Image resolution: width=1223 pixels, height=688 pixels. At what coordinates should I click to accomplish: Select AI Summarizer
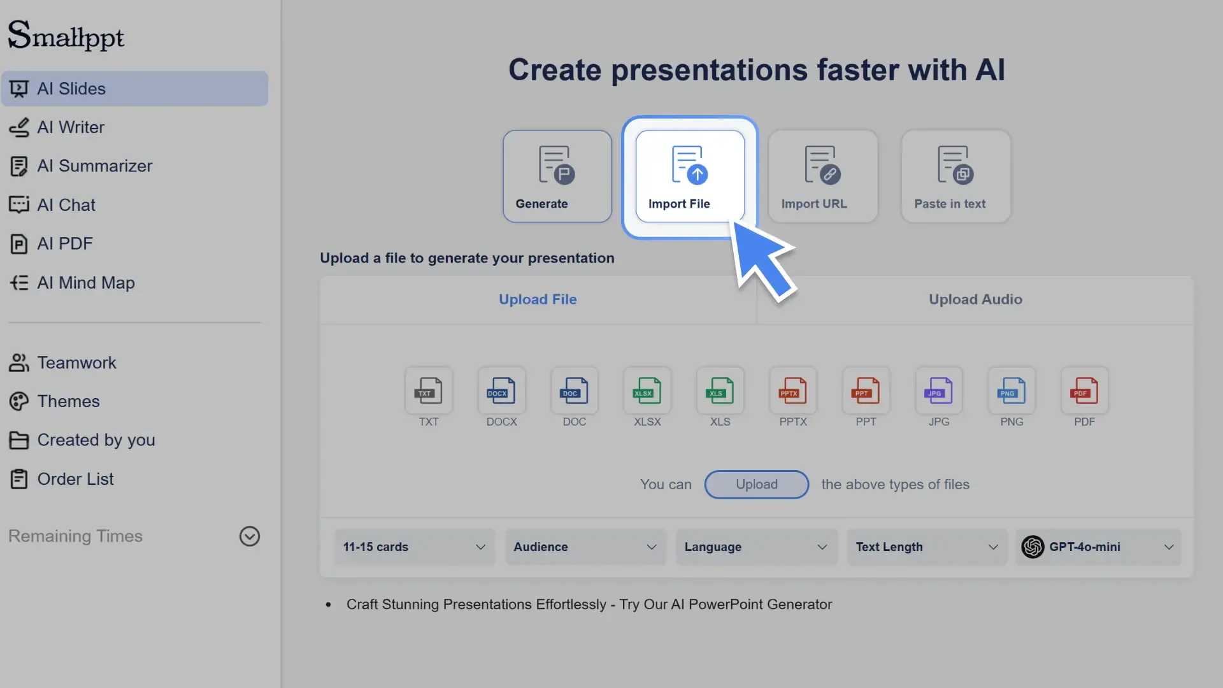click(94, 166)
